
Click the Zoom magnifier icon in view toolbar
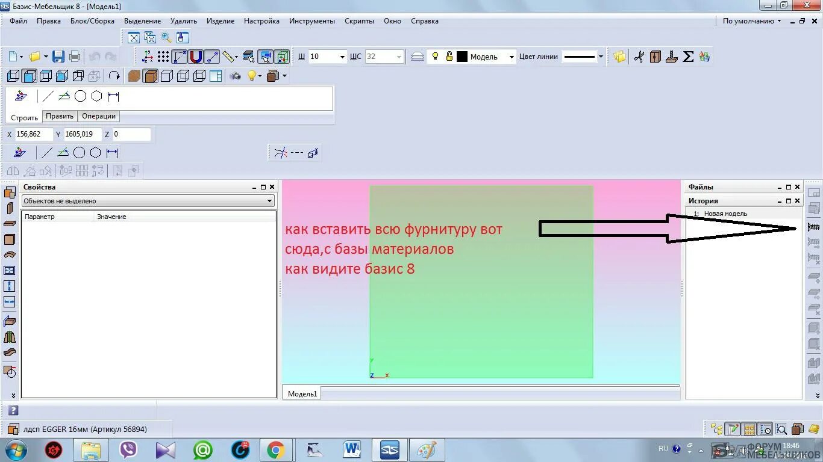click(166, 37)
